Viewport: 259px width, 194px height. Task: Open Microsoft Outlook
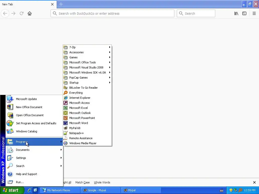[87, 113]
